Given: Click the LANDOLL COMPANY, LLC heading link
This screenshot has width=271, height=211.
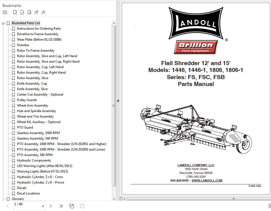Looking at the screenshot, I should [x=196, y=165].
